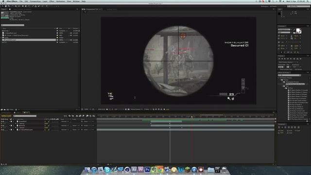
Task: Delete selected project item with trash icon
Action: click(x=16, y=109)
